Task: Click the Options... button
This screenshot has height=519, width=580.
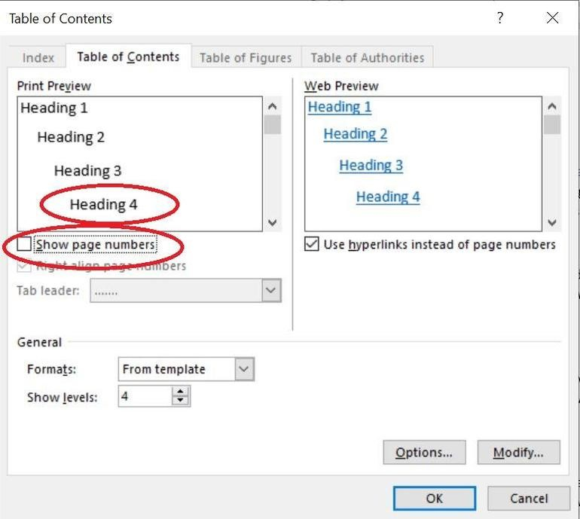Action: click(x=423, y=453)
